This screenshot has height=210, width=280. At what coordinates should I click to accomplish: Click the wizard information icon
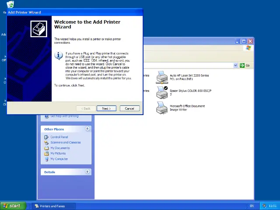pyautogui.click(x=59, y=56)
